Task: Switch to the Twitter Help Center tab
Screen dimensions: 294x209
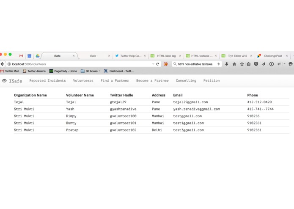Action: (x=131, y=56)
